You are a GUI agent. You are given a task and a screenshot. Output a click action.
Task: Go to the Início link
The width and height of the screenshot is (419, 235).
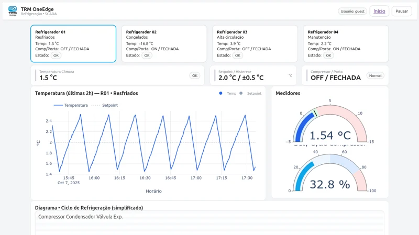(x=379, y=11)
